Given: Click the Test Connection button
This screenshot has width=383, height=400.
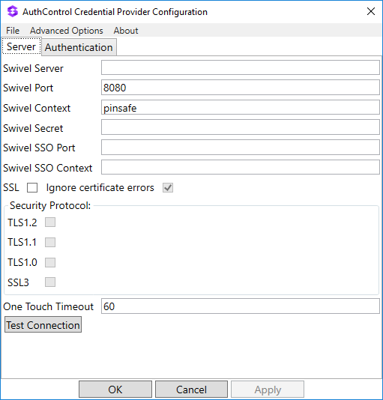Looking at the screenshot, I should [43, 325].
